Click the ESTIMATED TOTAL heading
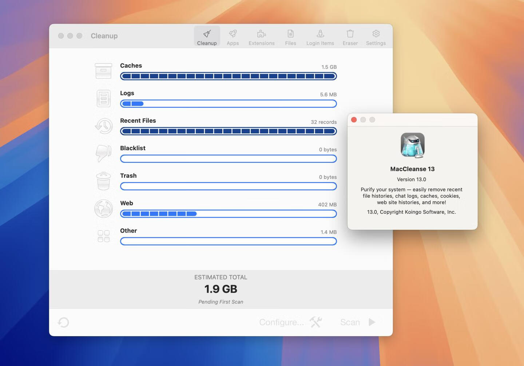The width and height of the screenshot is (524, 366). [x=221, y=277]
